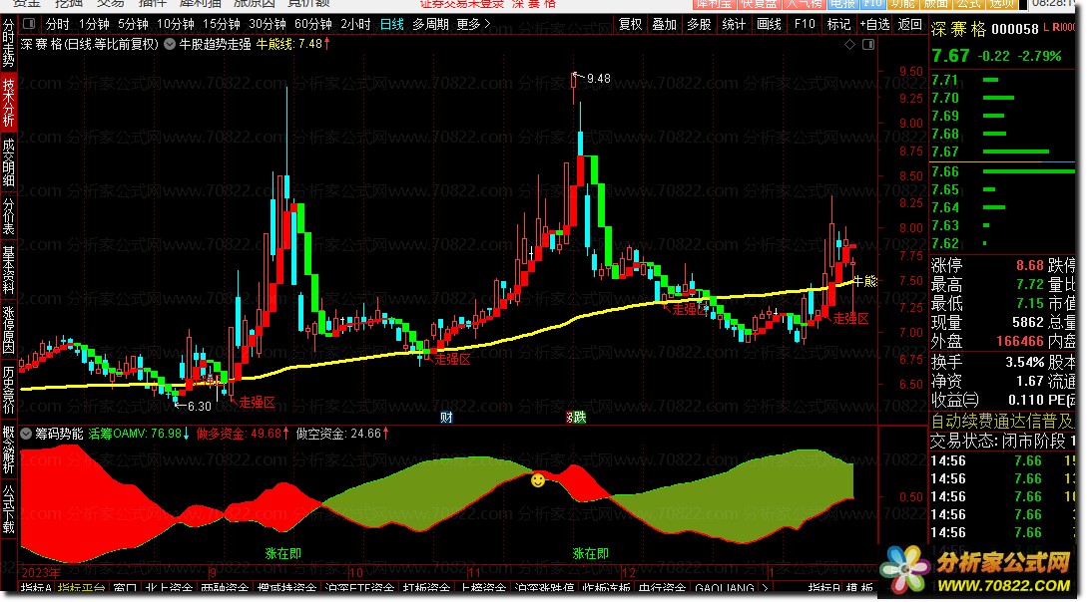Screen dimensions: 1087x602
Task: Click the 换手 3.54% value
Action: point(1024,362)
